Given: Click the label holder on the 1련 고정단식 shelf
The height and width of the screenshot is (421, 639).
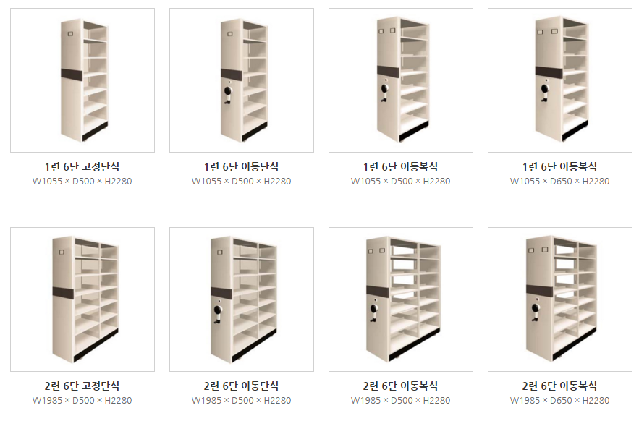Looking at the screenshot, I should click(70, 33).
